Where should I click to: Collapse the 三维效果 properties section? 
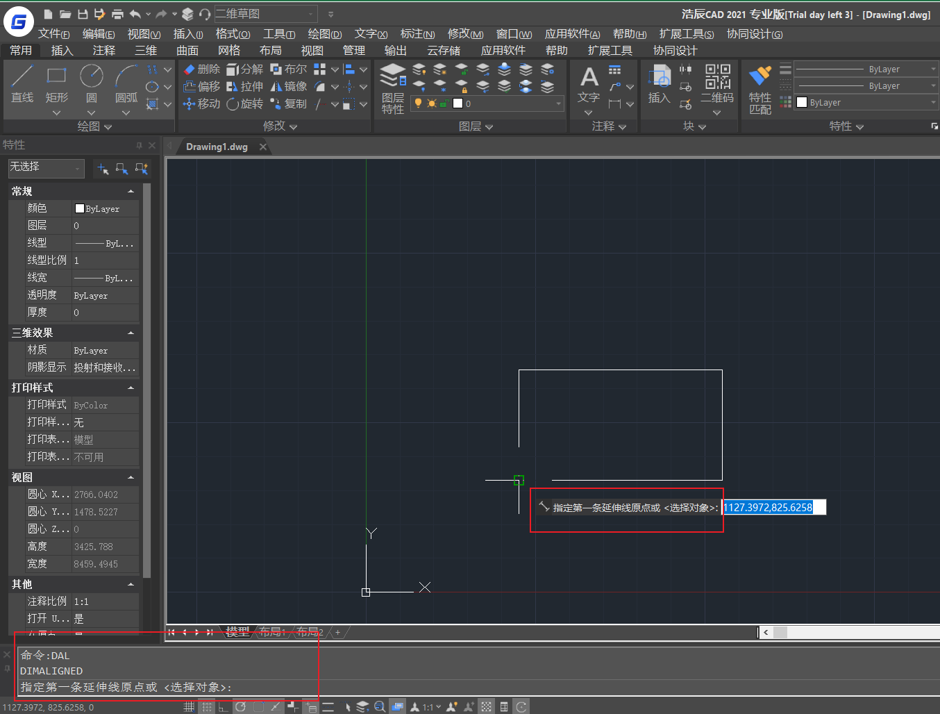(131, 333)
